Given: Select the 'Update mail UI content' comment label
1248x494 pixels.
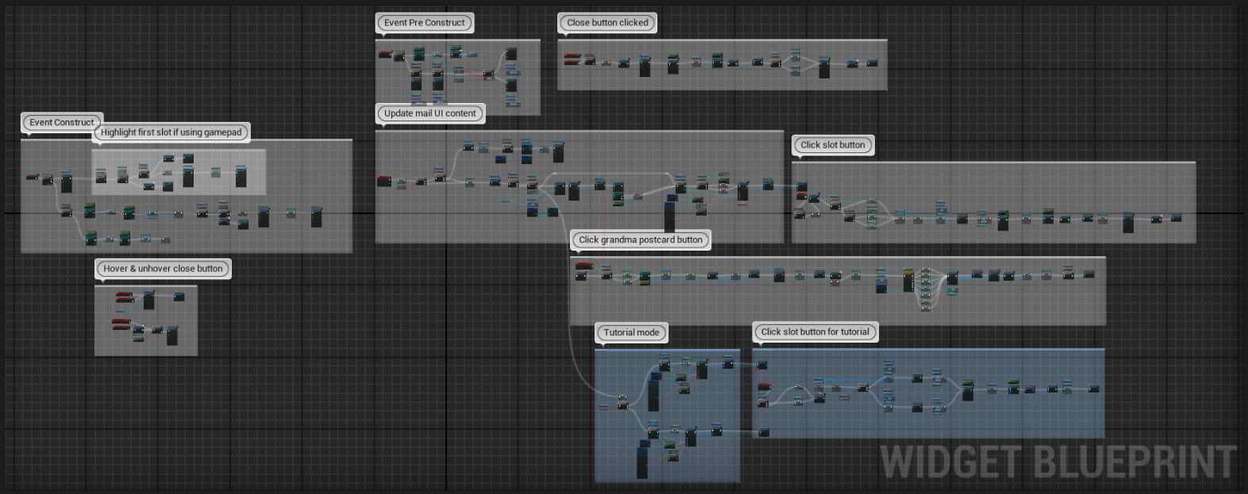Looking at the screenshot, I should click(x=429, y=113).
